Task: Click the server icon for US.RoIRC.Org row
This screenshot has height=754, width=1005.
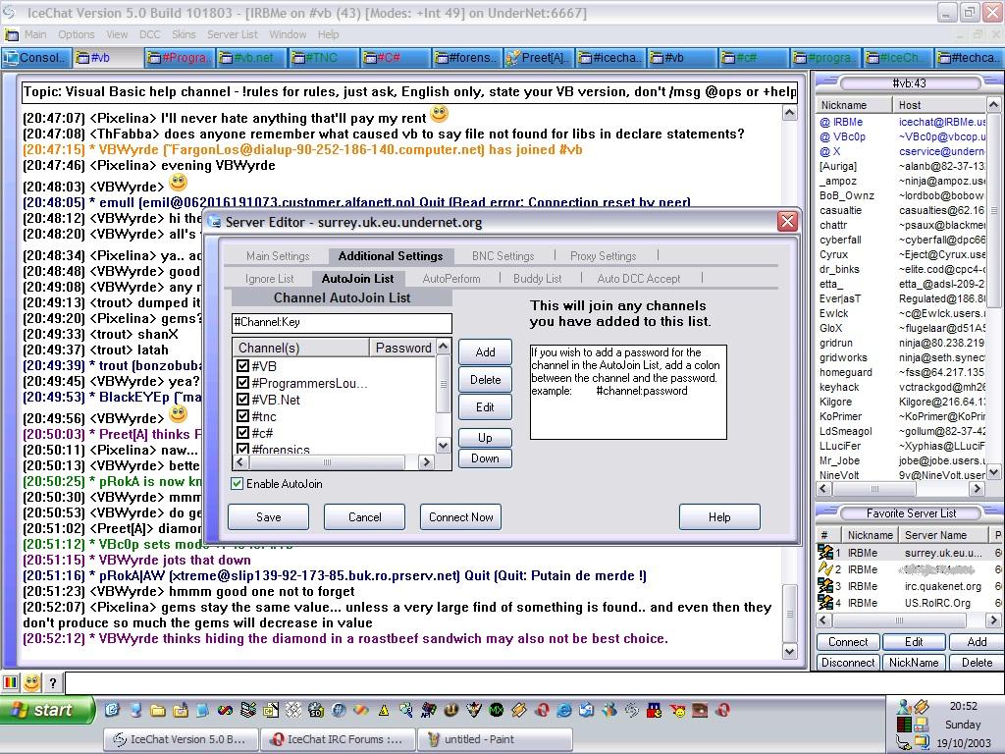Action: tap(824, 602)
